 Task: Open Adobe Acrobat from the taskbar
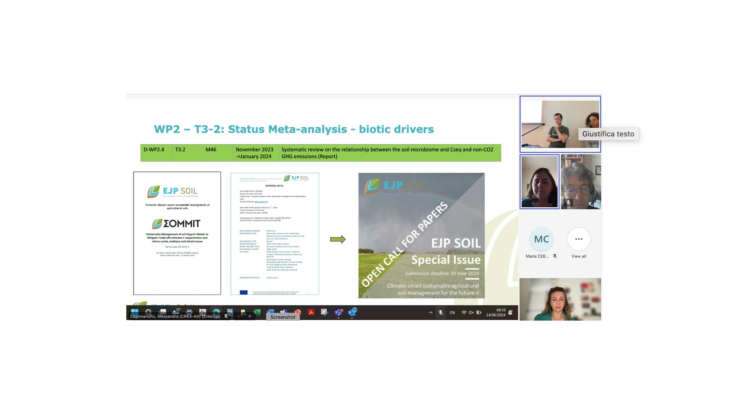point(311,312)
